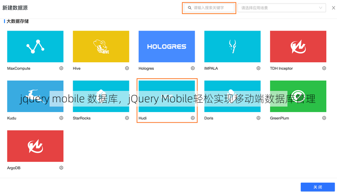Click the MaxCompute label text

(19, 69)
